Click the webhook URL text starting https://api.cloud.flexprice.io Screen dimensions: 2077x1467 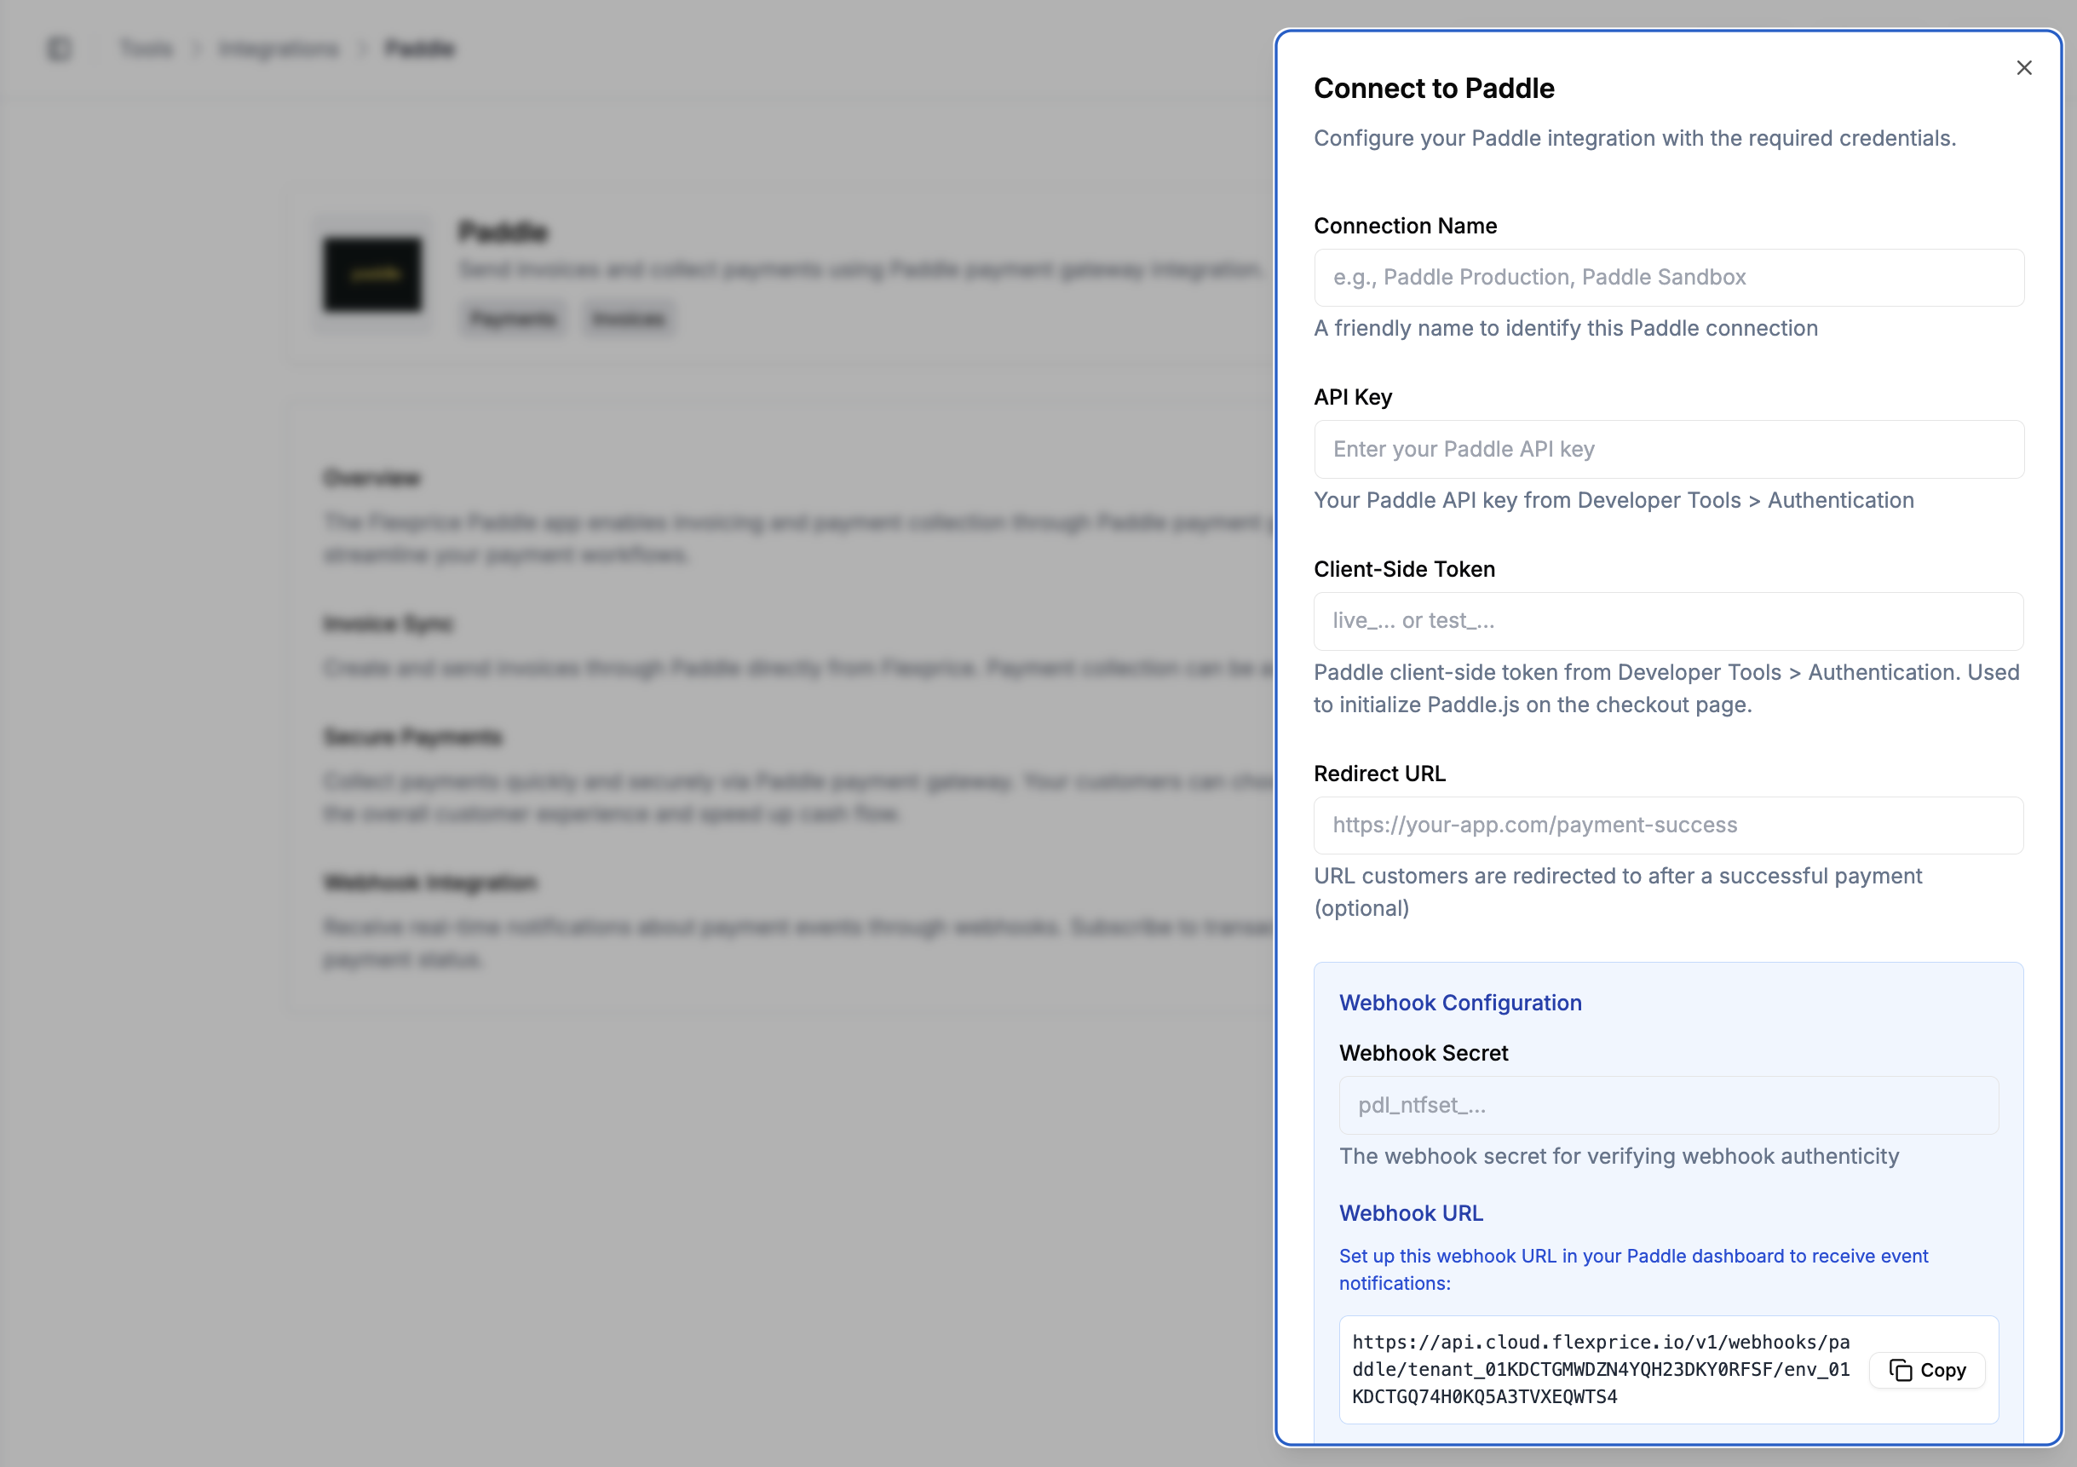point(1600,1369)
